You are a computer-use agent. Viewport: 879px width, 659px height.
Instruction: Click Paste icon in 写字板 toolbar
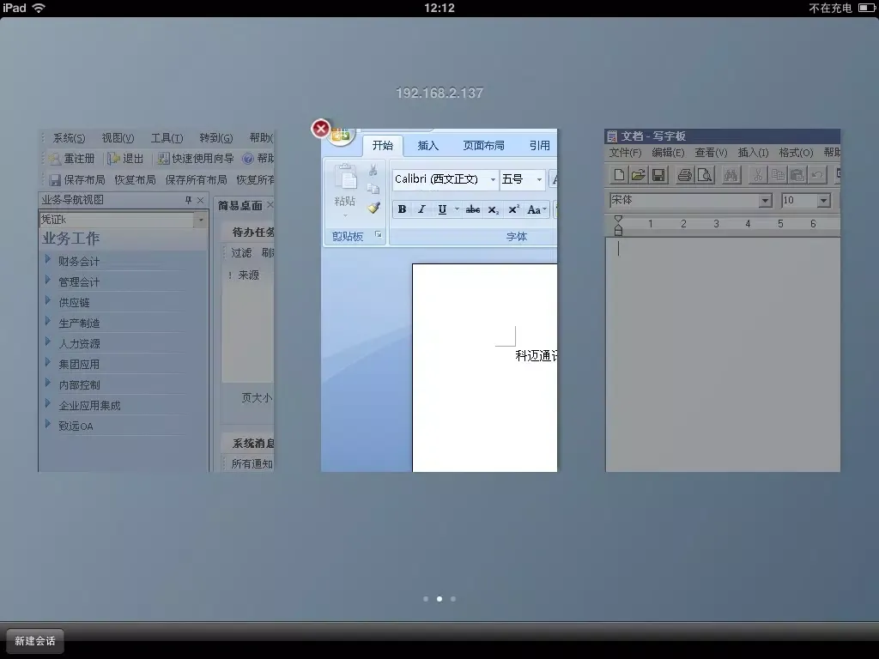pos(797,175)
